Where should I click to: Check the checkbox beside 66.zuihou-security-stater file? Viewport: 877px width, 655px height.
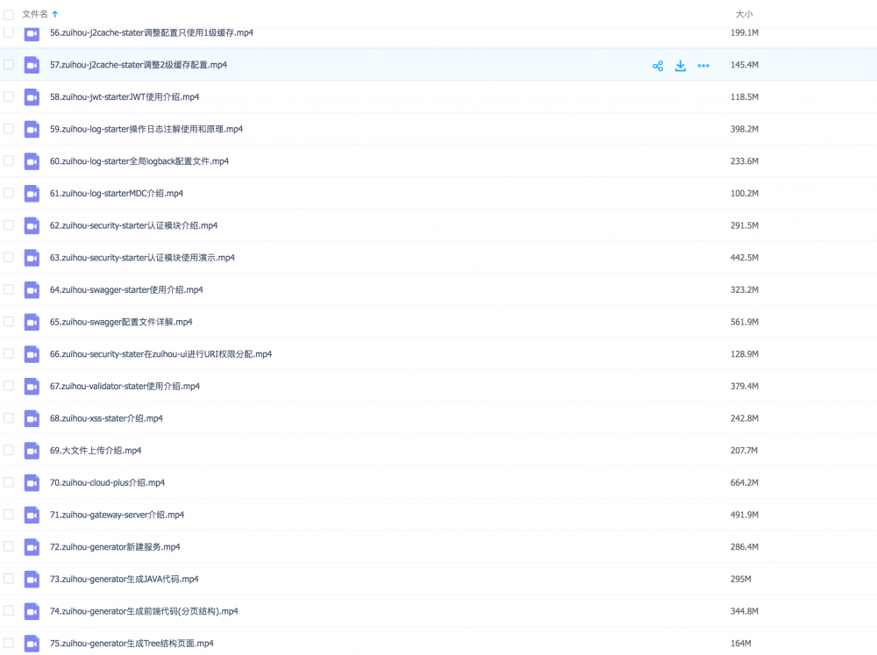[8, 353]
